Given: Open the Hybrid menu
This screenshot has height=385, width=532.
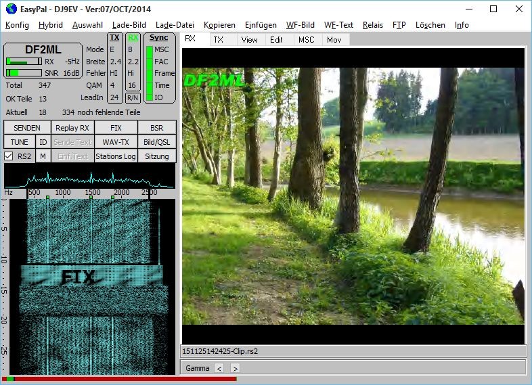Looking at the screenshot, I should coord(51,25).
